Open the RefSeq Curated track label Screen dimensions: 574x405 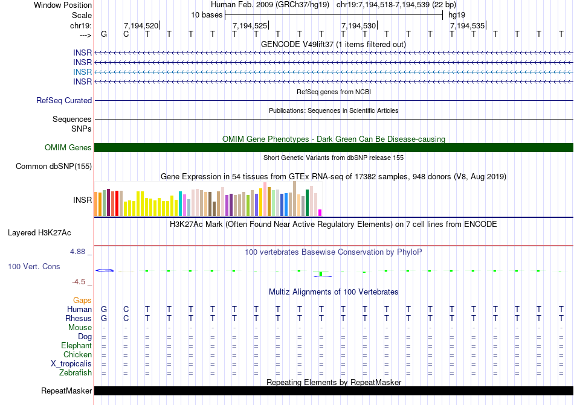coord(64,100)
